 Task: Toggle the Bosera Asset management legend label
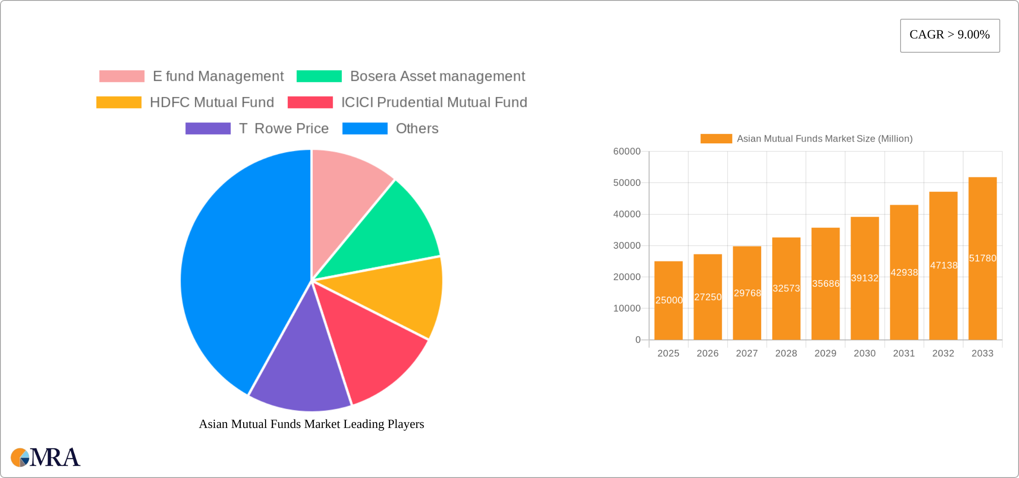(438, 76)
